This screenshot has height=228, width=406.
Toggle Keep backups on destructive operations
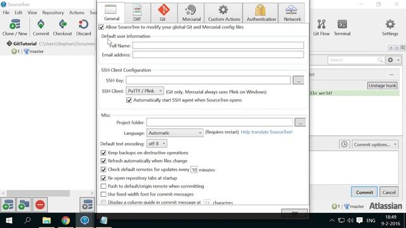pos(103,153)
